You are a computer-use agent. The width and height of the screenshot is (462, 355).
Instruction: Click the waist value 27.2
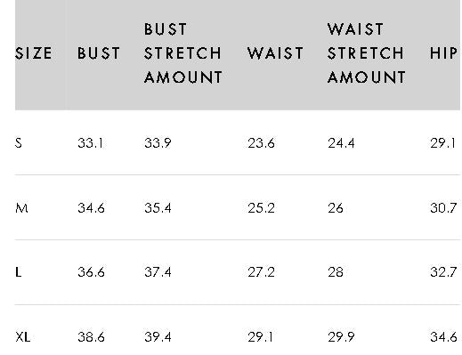tap(261, 272)
